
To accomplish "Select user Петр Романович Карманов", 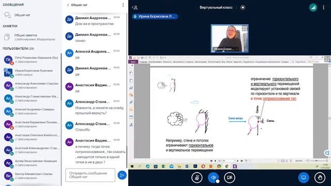I will pos(31,60).
